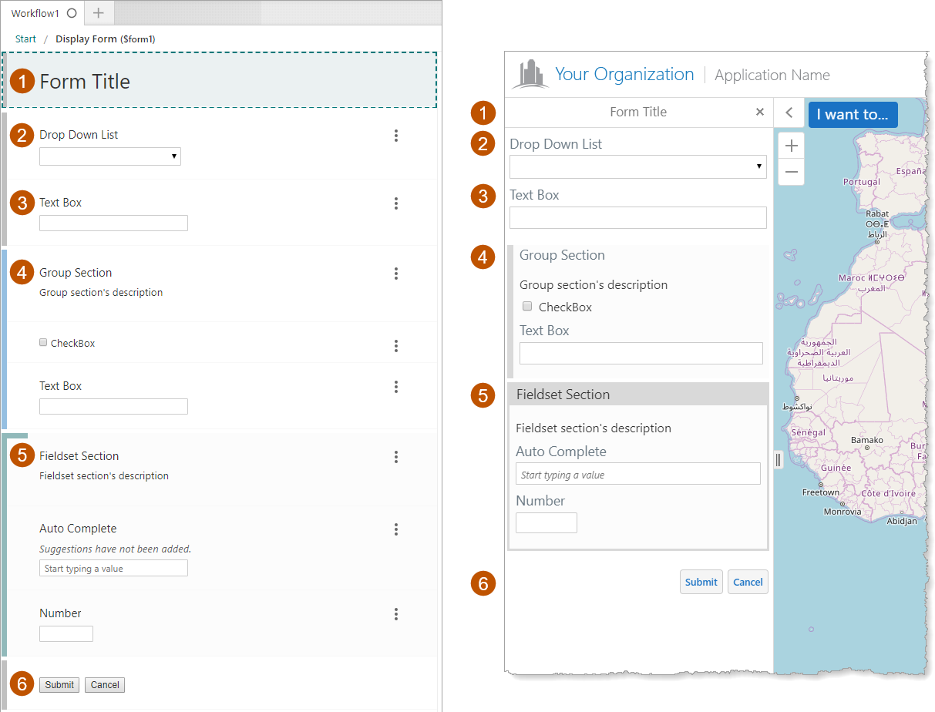935x712 pixels.
Task: Open the Group Section three-dot options menu
Action: click(x=396, y=274)
